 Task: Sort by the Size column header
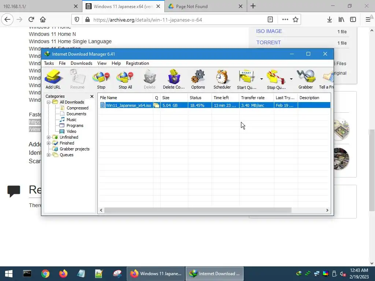[x=174, y=98]
